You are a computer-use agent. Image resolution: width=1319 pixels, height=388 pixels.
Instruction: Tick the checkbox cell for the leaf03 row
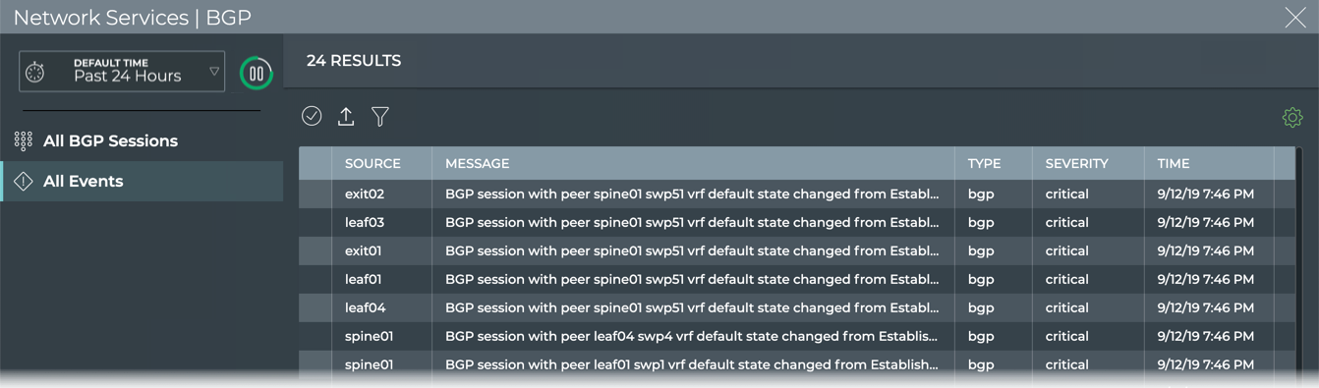point(315,223)
